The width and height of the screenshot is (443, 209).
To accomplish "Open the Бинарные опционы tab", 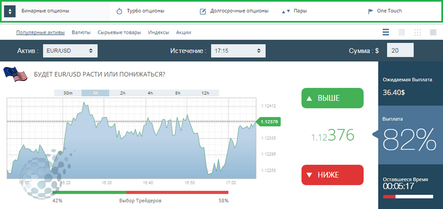I will pos(45,11).
